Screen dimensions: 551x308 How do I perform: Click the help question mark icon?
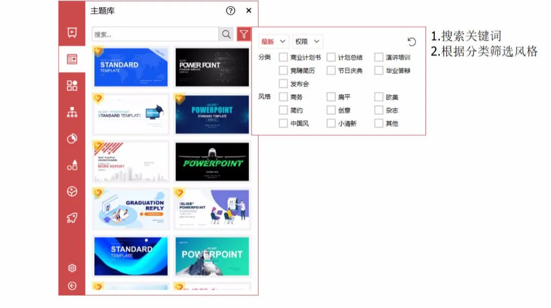click(231, 11)
